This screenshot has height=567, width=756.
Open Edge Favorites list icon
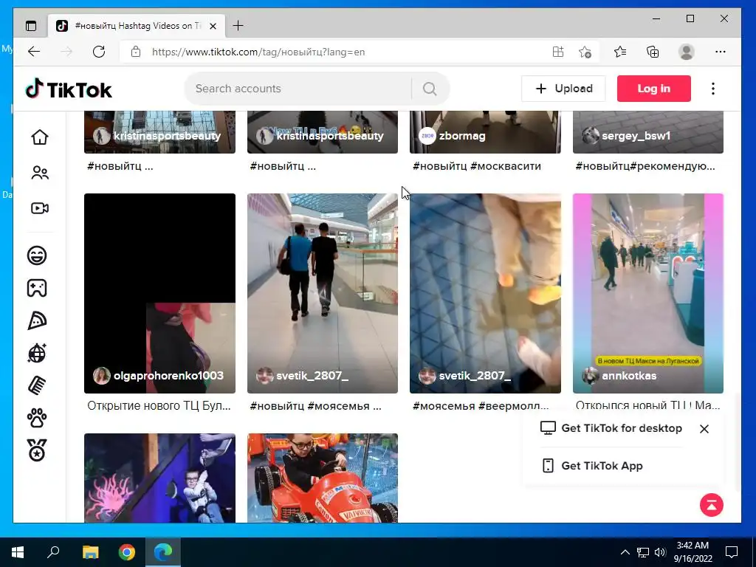(620, 52)
